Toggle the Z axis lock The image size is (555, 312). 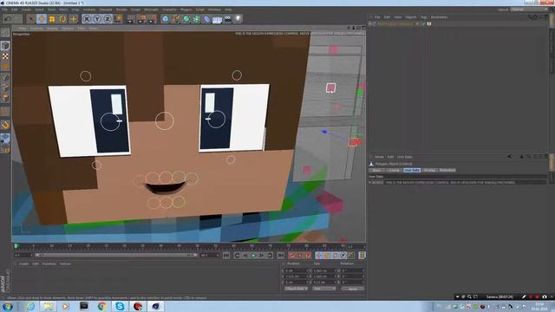(108, 19)
